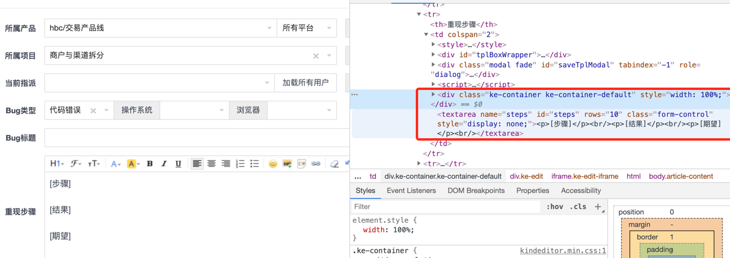Select body.article-content in the breadcrumb
Image resolution: width=730 pixels, height=258 pixels.
pyautogui.click(x=681, y=176)
